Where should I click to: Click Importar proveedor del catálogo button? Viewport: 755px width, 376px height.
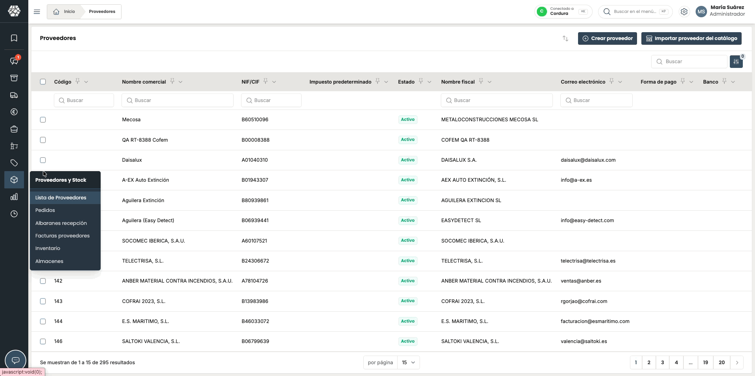(x=691, y=38)
